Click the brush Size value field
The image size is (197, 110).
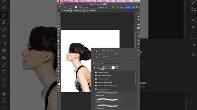pyautogui.click(x=114, y=51)
